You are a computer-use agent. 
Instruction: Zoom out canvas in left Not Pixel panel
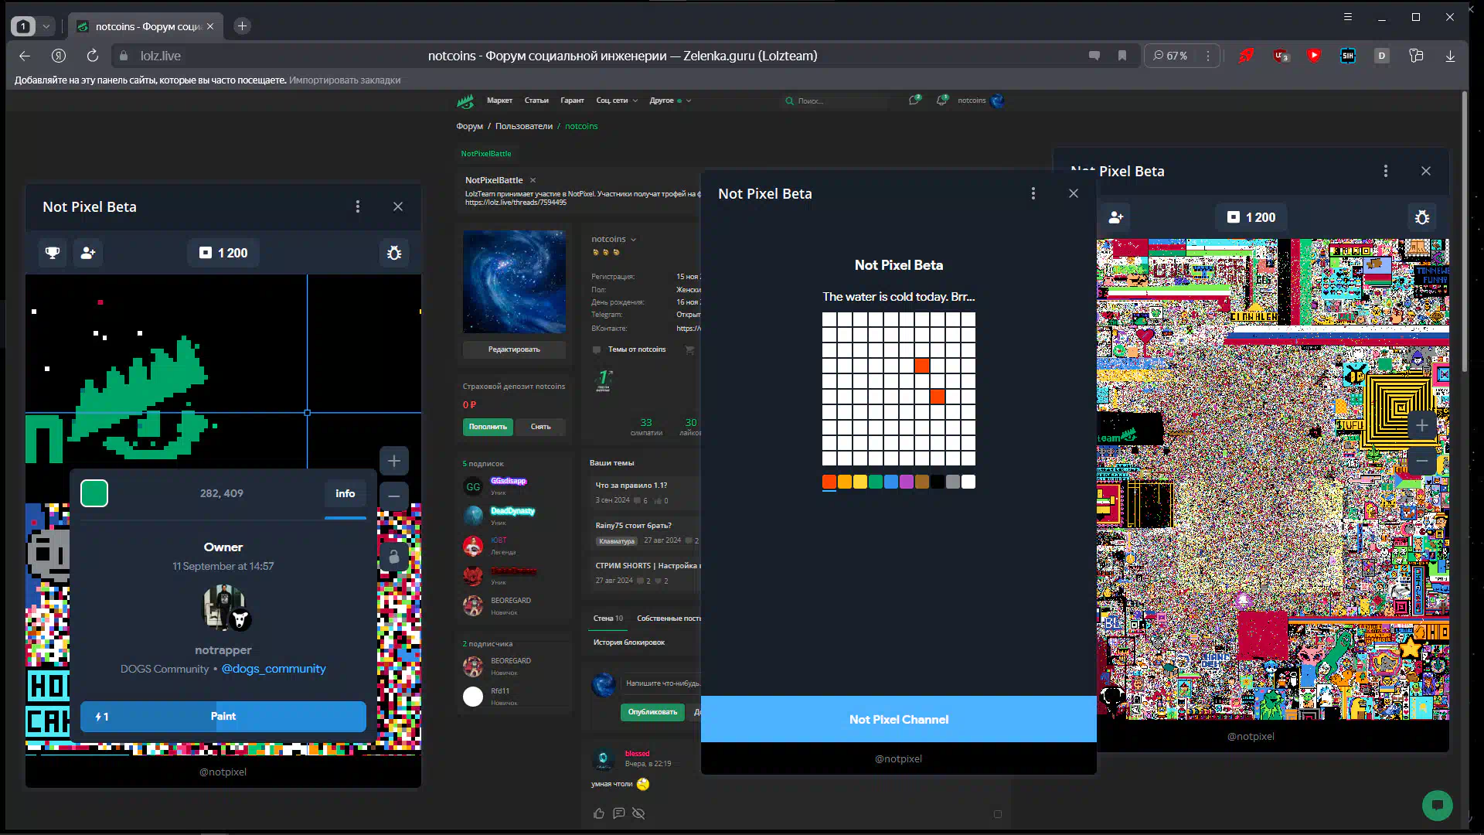coord(394,496)
